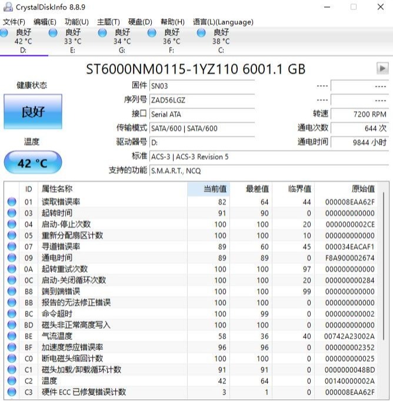This screenshot has height=401, width=393.
Task: Click the disk model title ST6000NM0115-1YZ110
Action: coord(162,69)
